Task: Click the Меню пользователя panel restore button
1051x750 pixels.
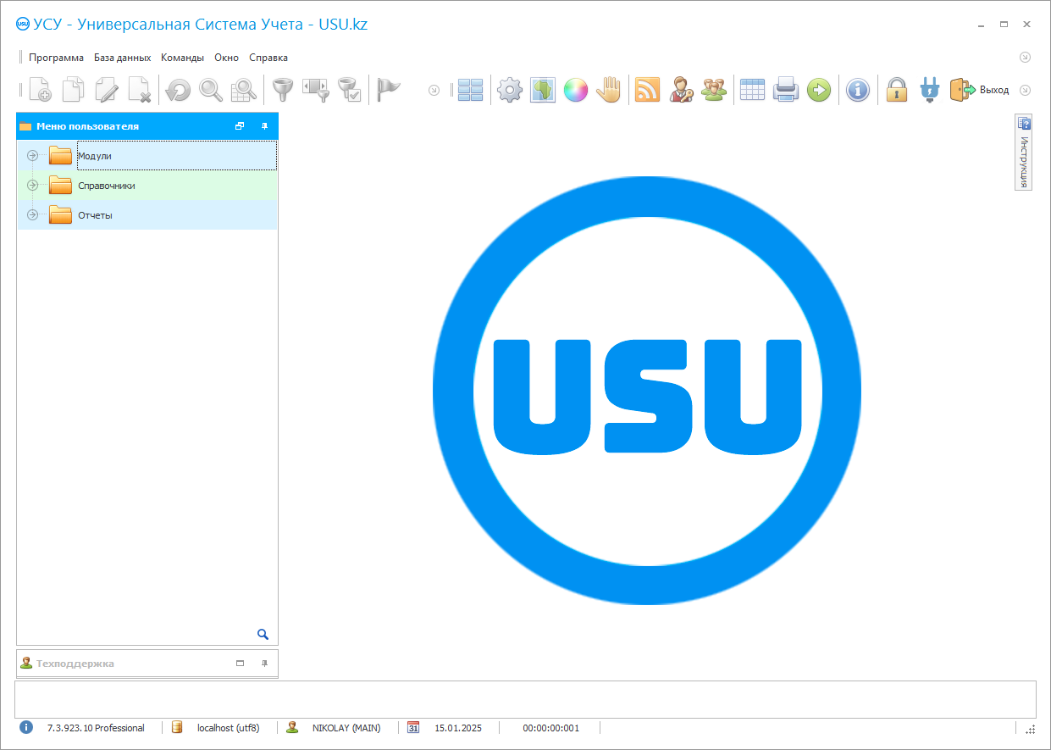Action: pos(240,126)
